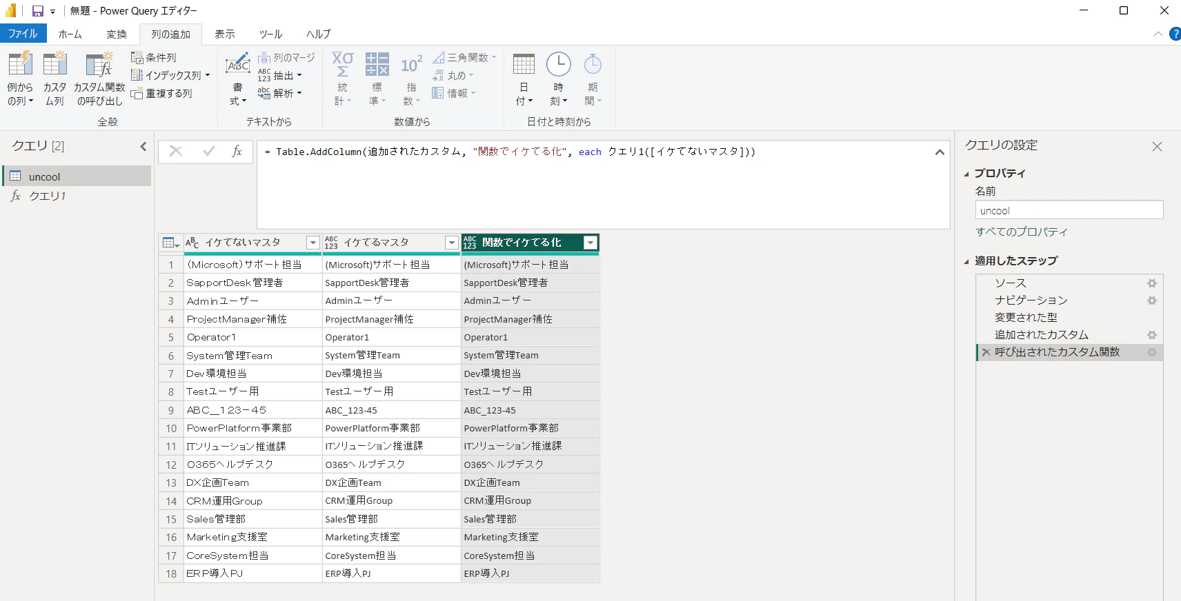Switch to View (表示) tab
The width and height of the screenshot is (1181, 601).
[x=224, y=34]
